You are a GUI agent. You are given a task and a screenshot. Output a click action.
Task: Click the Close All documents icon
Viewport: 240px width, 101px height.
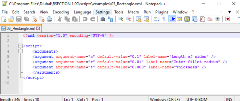[x=42, y=19]
